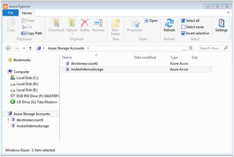
Task: Refresh the listing with Refresh icon
Action: coord(169,23)
